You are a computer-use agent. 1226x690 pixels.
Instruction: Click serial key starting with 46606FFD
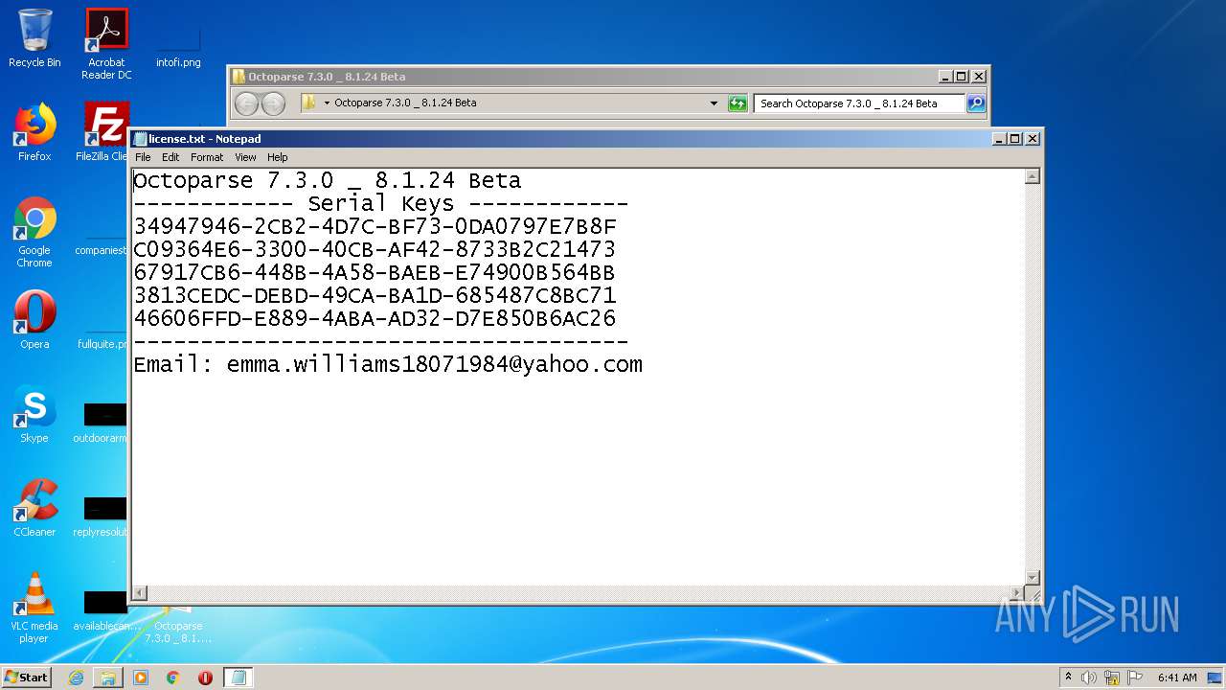[x=375, y=319]
